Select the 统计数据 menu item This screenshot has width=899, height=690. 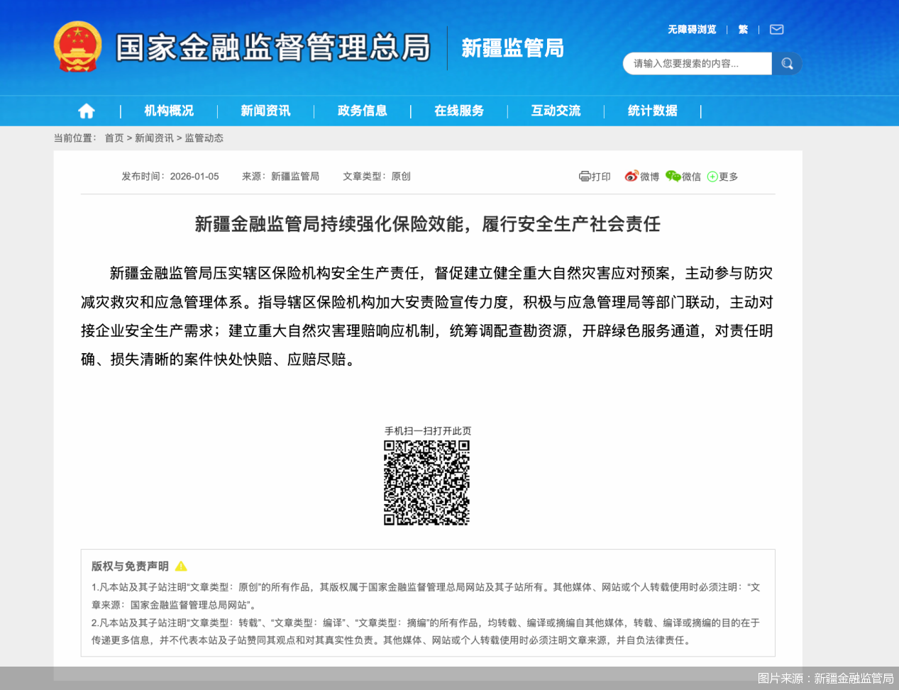coord(652,111)
